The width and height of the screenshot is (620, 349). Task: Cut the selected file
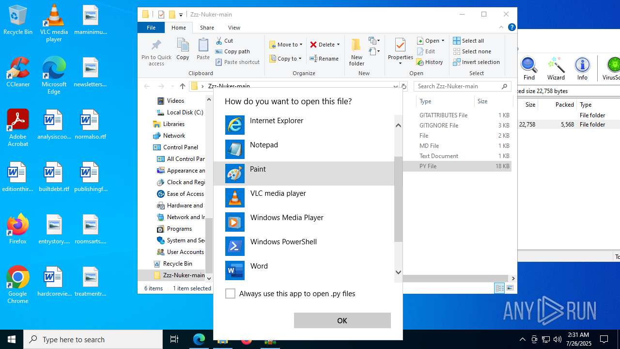tap(224, 41)
